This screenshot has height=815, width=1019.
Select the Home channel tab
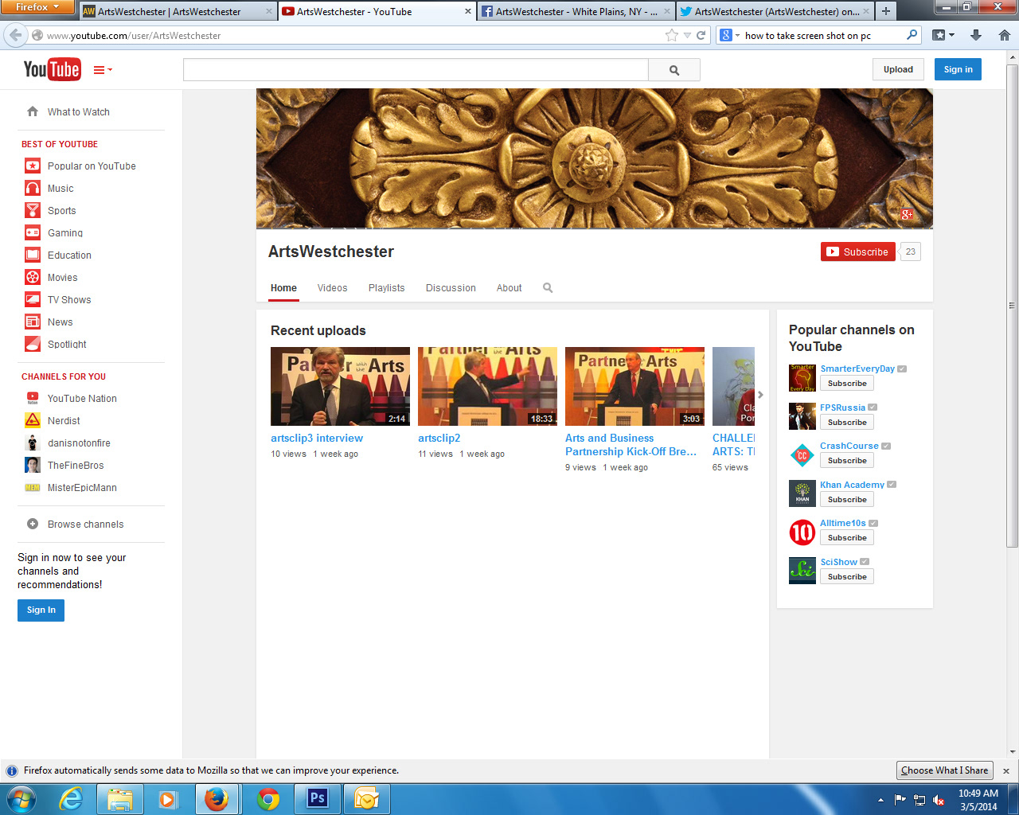coord(283,288)
